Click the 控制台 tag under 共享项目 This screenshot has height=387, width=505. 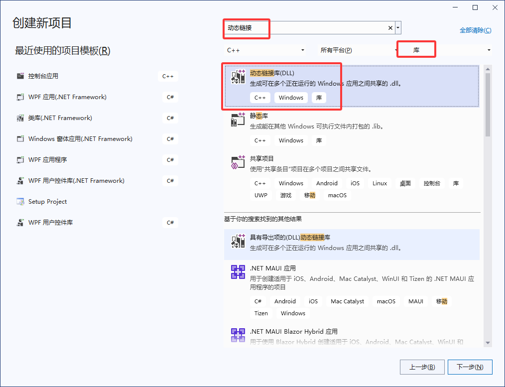point(432,183)
